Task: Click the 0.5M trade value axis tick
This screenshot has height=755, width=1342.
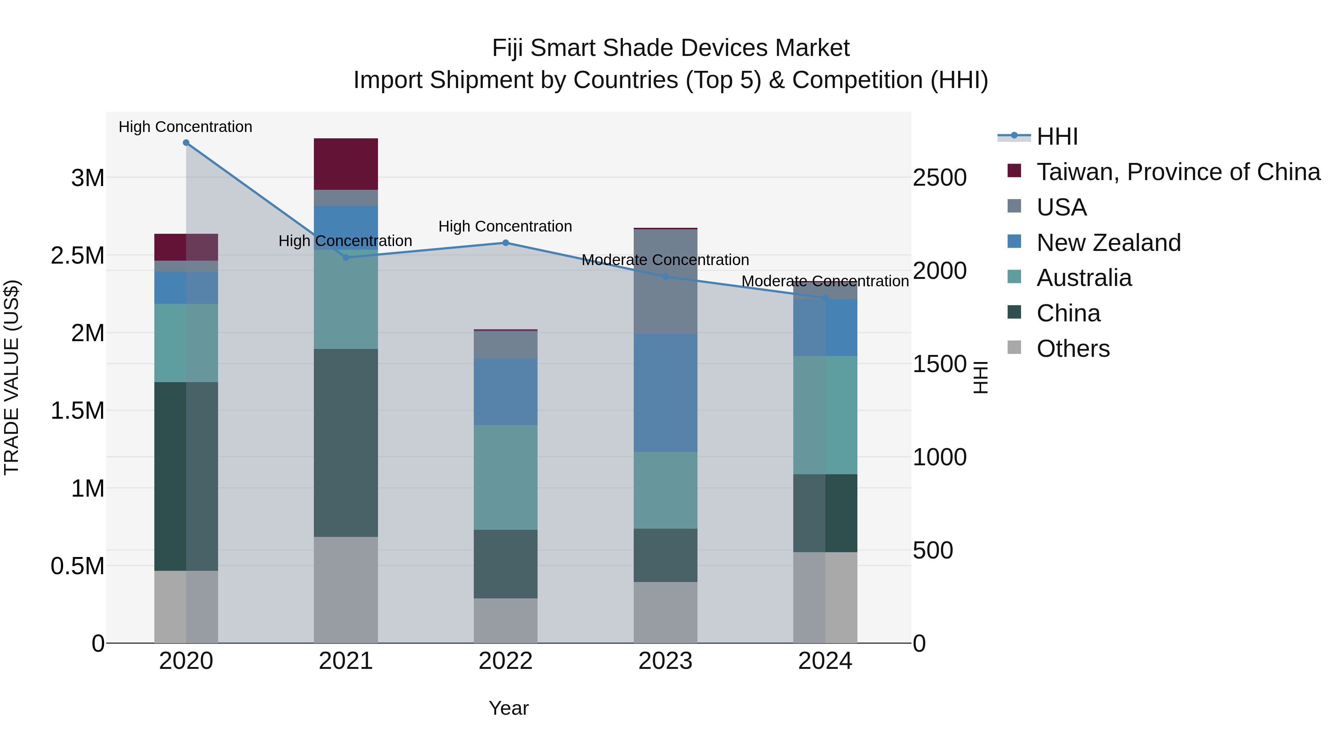Action: tap(78, 566)
